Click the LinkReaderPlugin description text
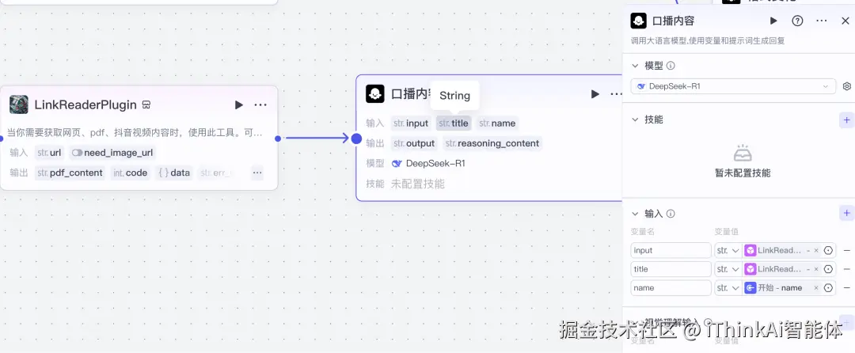 tap(135, 133)
